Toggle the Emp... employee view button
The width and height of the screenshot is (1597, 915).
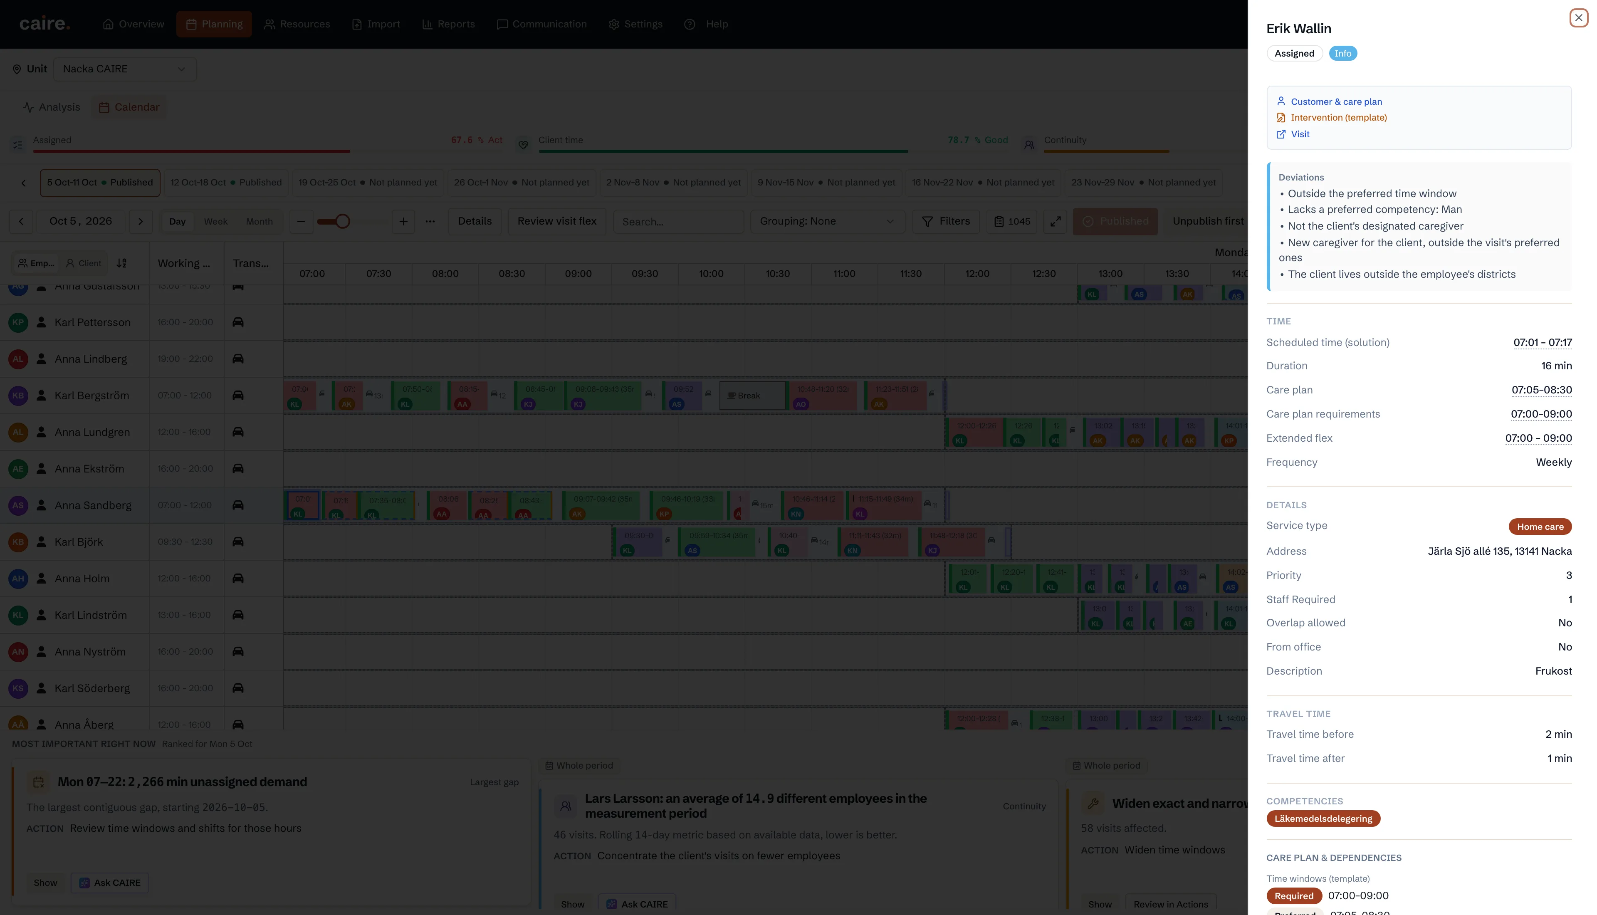click(x=36, y=263)
